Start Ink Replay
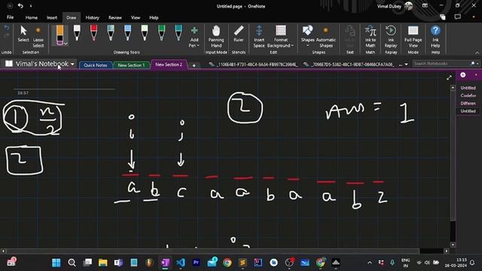 (391, 37)
